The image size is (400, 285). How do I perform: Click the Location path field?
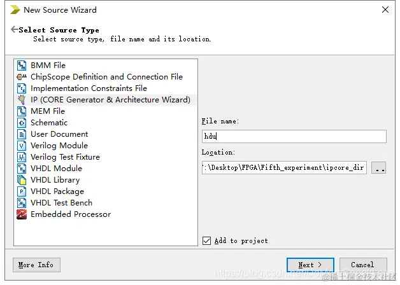[284, 167]
